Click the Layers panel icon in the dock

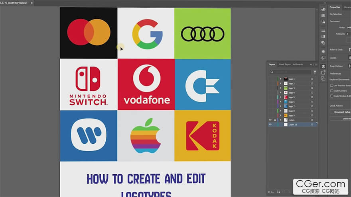click(x=323, y=66)
